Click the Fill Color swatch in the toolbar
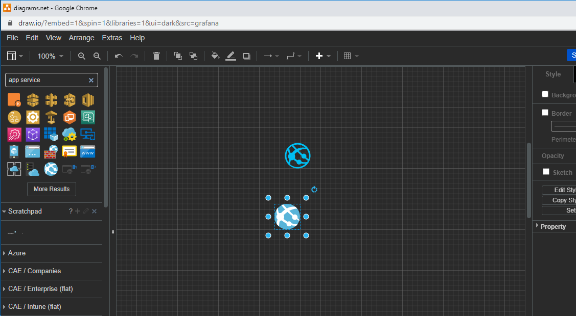Image resolution: width=576 pixels, height=316 pixels. (215, 56)
